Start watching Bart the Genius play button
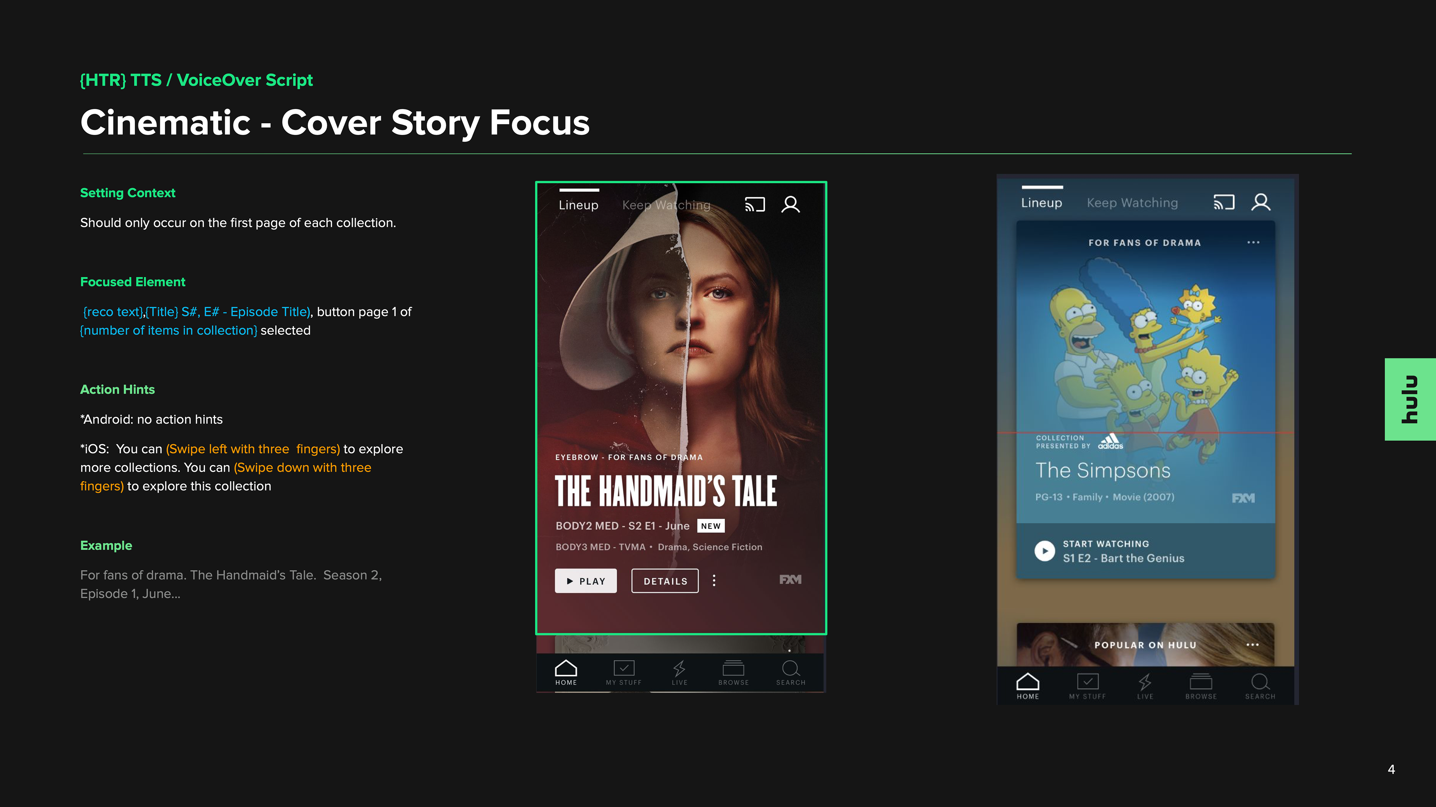The image size is (1436, 807). [x=1045, y=551]
